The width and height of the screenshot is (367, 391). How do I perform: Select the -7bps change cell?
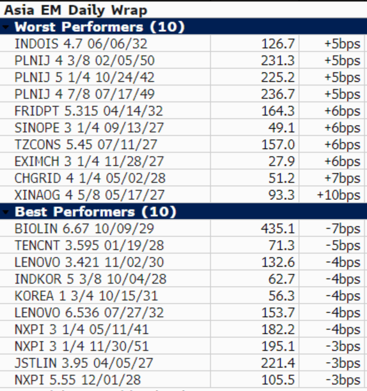click(343, 229)
